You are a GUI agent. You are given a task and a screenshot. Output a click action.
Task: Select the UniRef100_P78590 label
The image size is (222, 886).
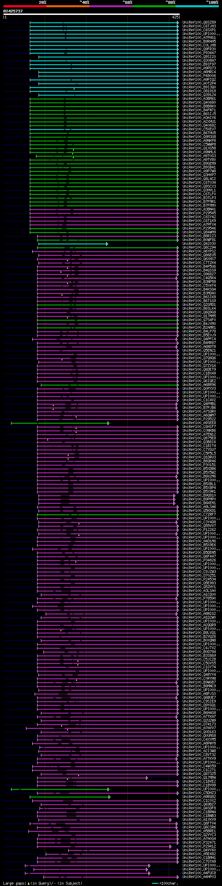[x=199, y=599]
